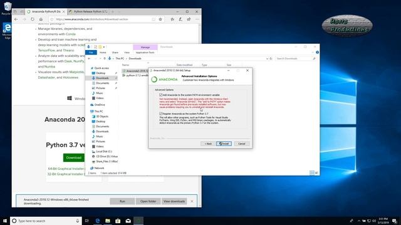The image size is (401, 225).
Task: Open Edge from the taskbar
Action: click(x=98, y=221)
